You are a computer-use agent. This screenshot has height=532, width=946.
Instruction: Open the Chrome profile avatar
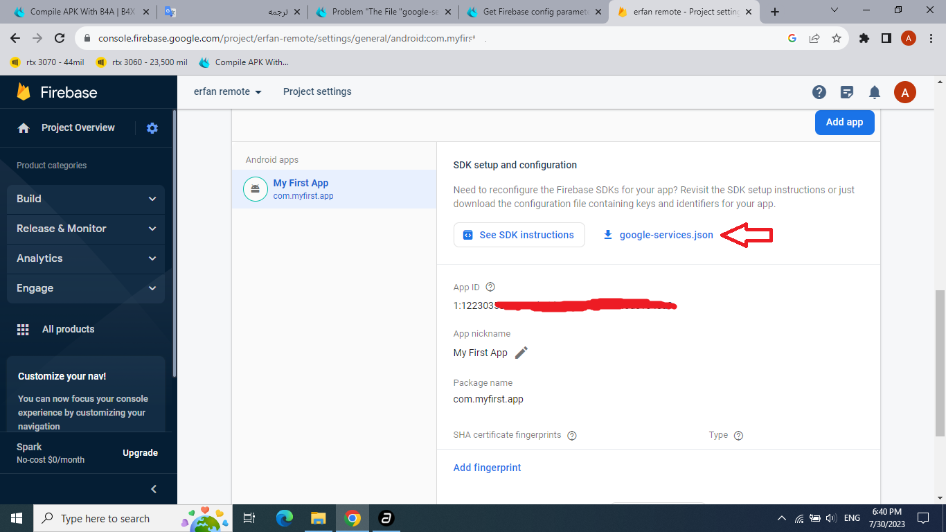(x=909, y=39)
